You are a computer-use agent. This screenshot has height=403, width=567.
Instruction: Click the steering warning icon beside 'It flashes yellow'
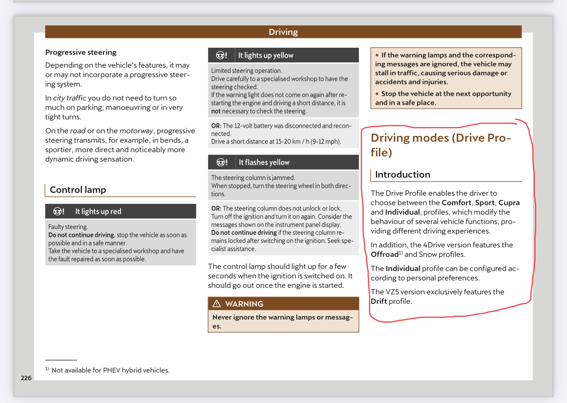222,162
